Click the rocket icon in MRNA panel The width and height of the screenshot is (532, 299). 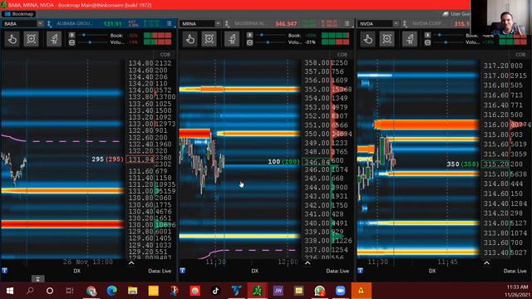232,39
